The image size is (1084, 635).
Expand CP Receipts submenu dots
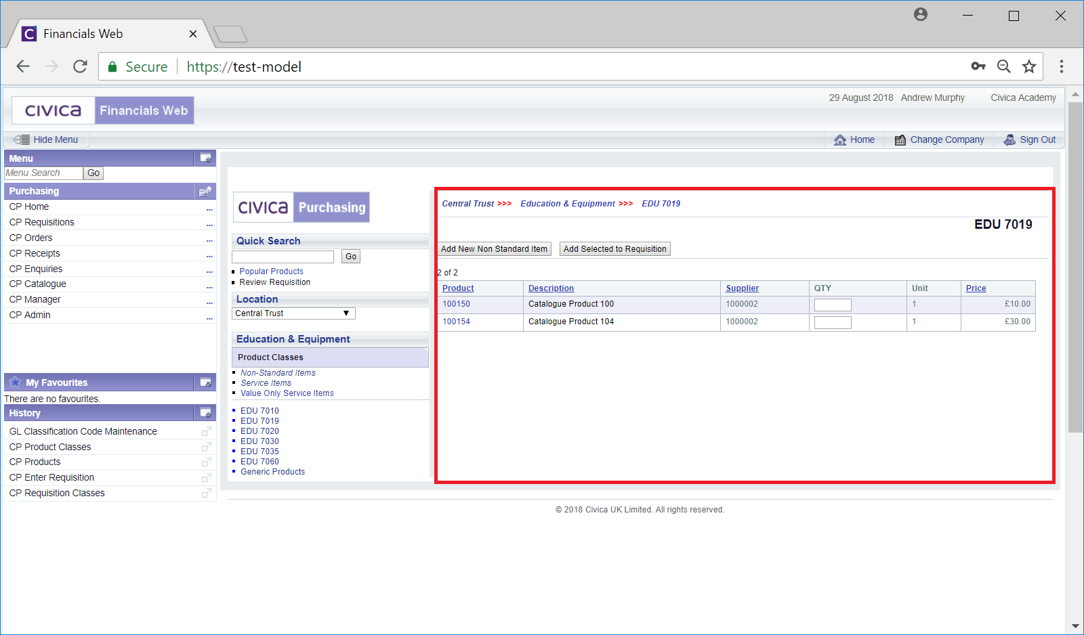coord(209,257)
